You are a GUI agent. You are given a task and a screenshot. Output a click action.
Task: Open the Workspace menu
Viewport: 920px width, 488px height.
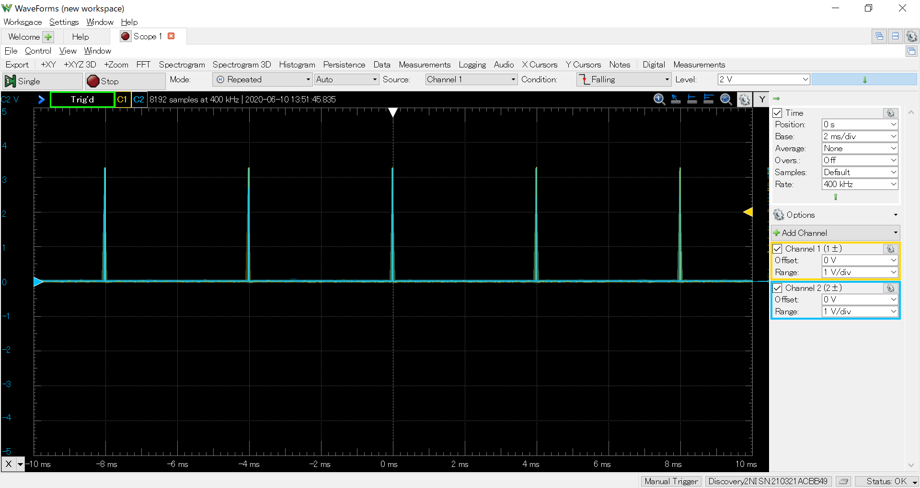point(23,22)
